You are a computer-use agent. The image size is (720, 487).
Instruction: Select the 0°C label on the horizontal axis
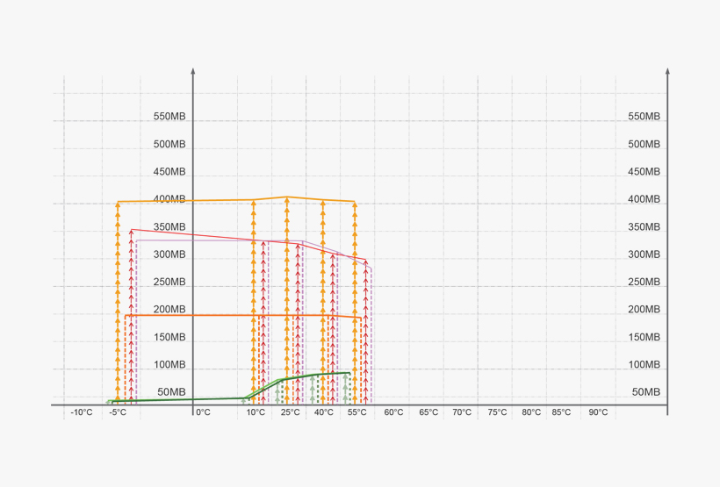[x=203, y=412]
